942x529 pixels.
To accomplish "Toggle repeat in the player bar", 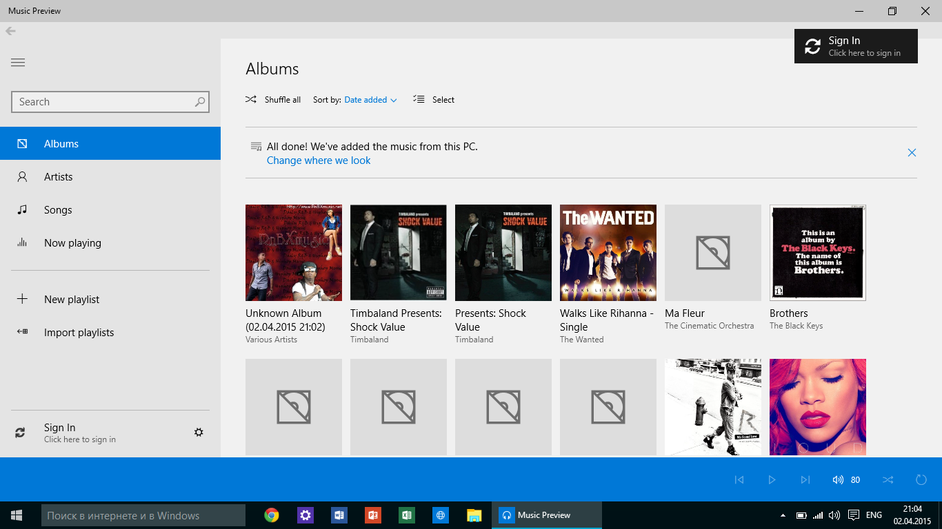I will (921, 480).
